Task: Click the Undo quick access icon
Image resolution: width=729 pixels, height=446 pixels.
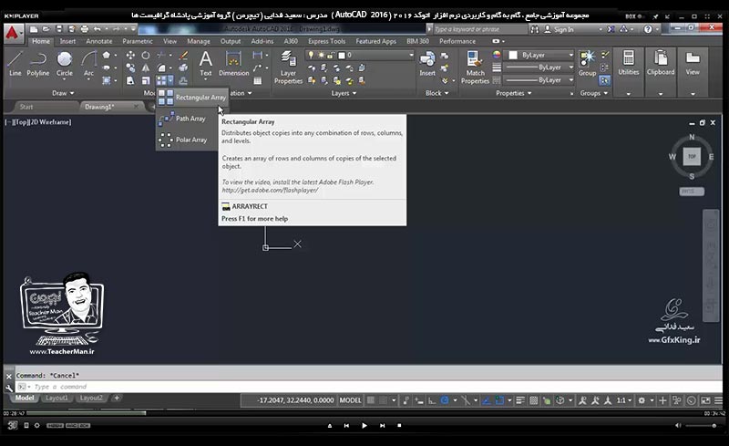Action: coord(98,29)
